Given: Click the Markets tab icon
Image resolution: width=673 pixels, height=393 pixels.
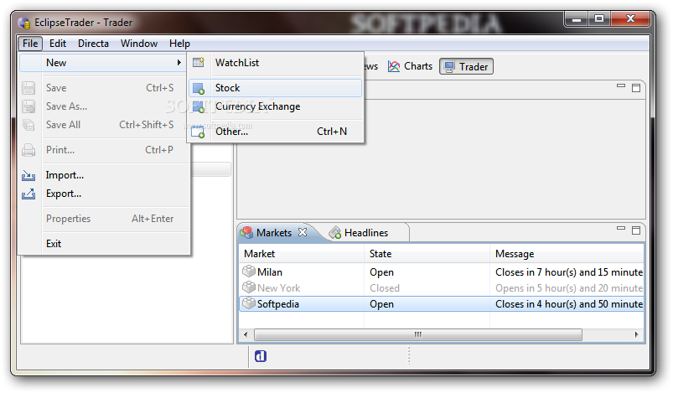Looking at the screenshot, I should [246, 233].
